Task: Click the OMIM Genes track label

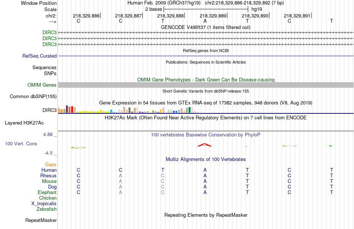Action: point(42,85)
